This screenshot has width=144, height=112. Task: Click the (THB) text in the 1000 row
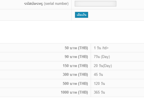83,92
